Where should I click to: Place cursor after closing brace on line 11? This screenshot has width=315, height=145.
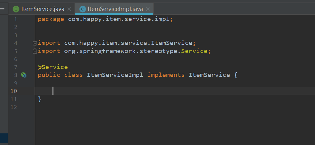42,99
